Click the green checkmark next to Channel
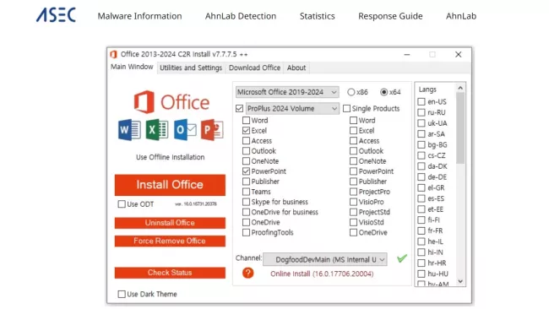Viewport: 549px width, 309px height. point(402,258)
